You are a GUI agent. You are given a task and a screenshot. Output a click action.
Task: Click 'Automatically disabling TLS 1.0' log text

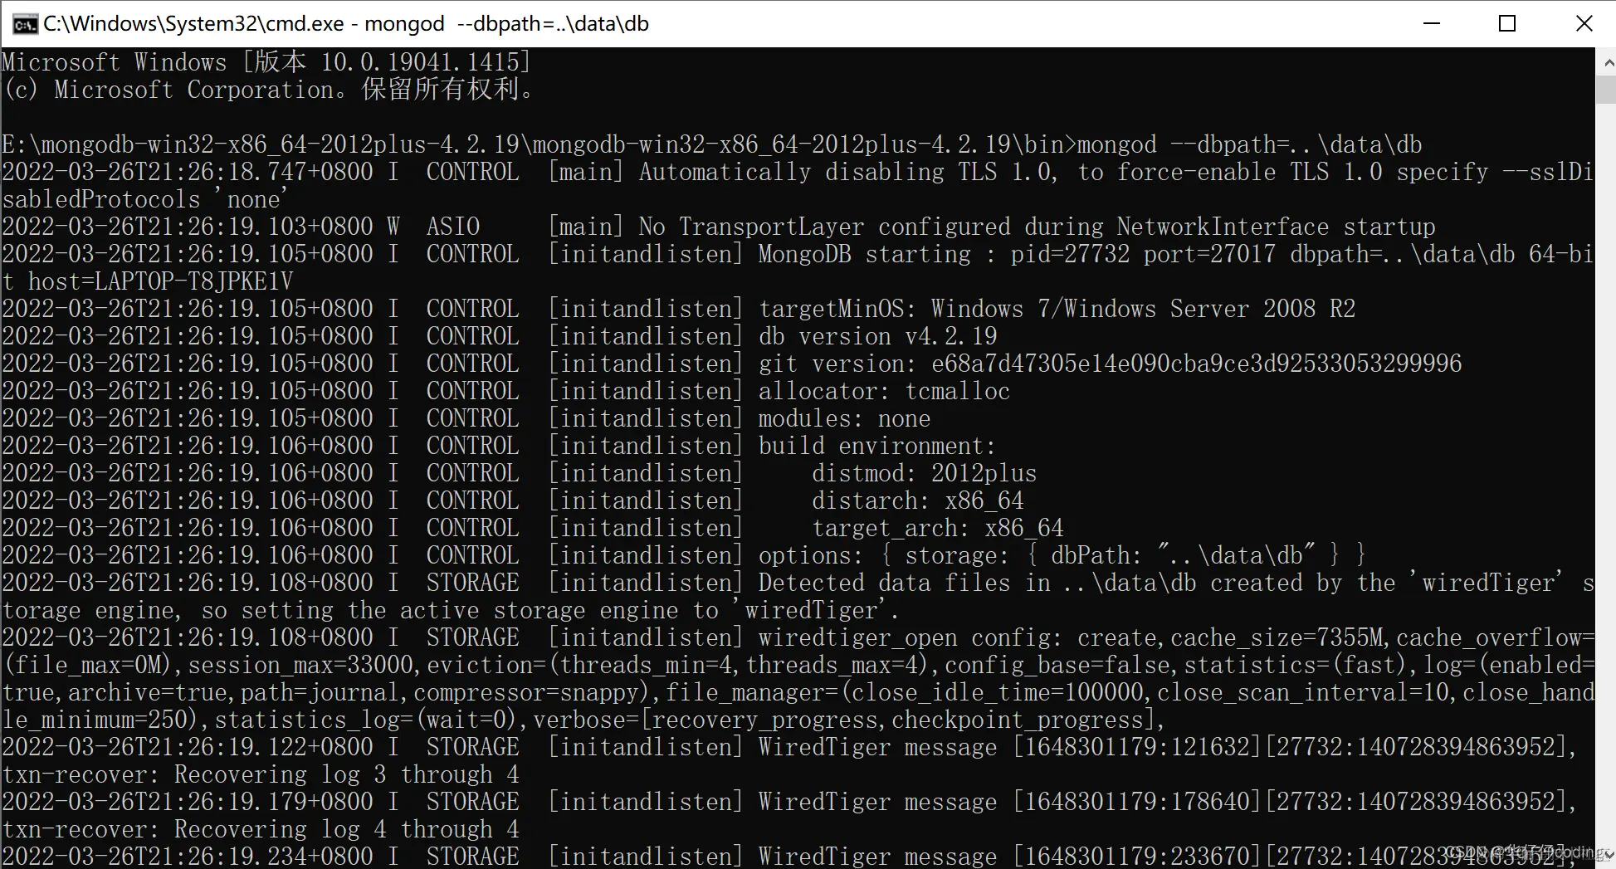pyautogui.click(x=846, y=172)
